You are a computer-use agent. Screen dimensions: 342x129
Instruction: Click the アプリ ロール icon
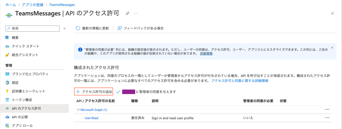click(7, 125)
